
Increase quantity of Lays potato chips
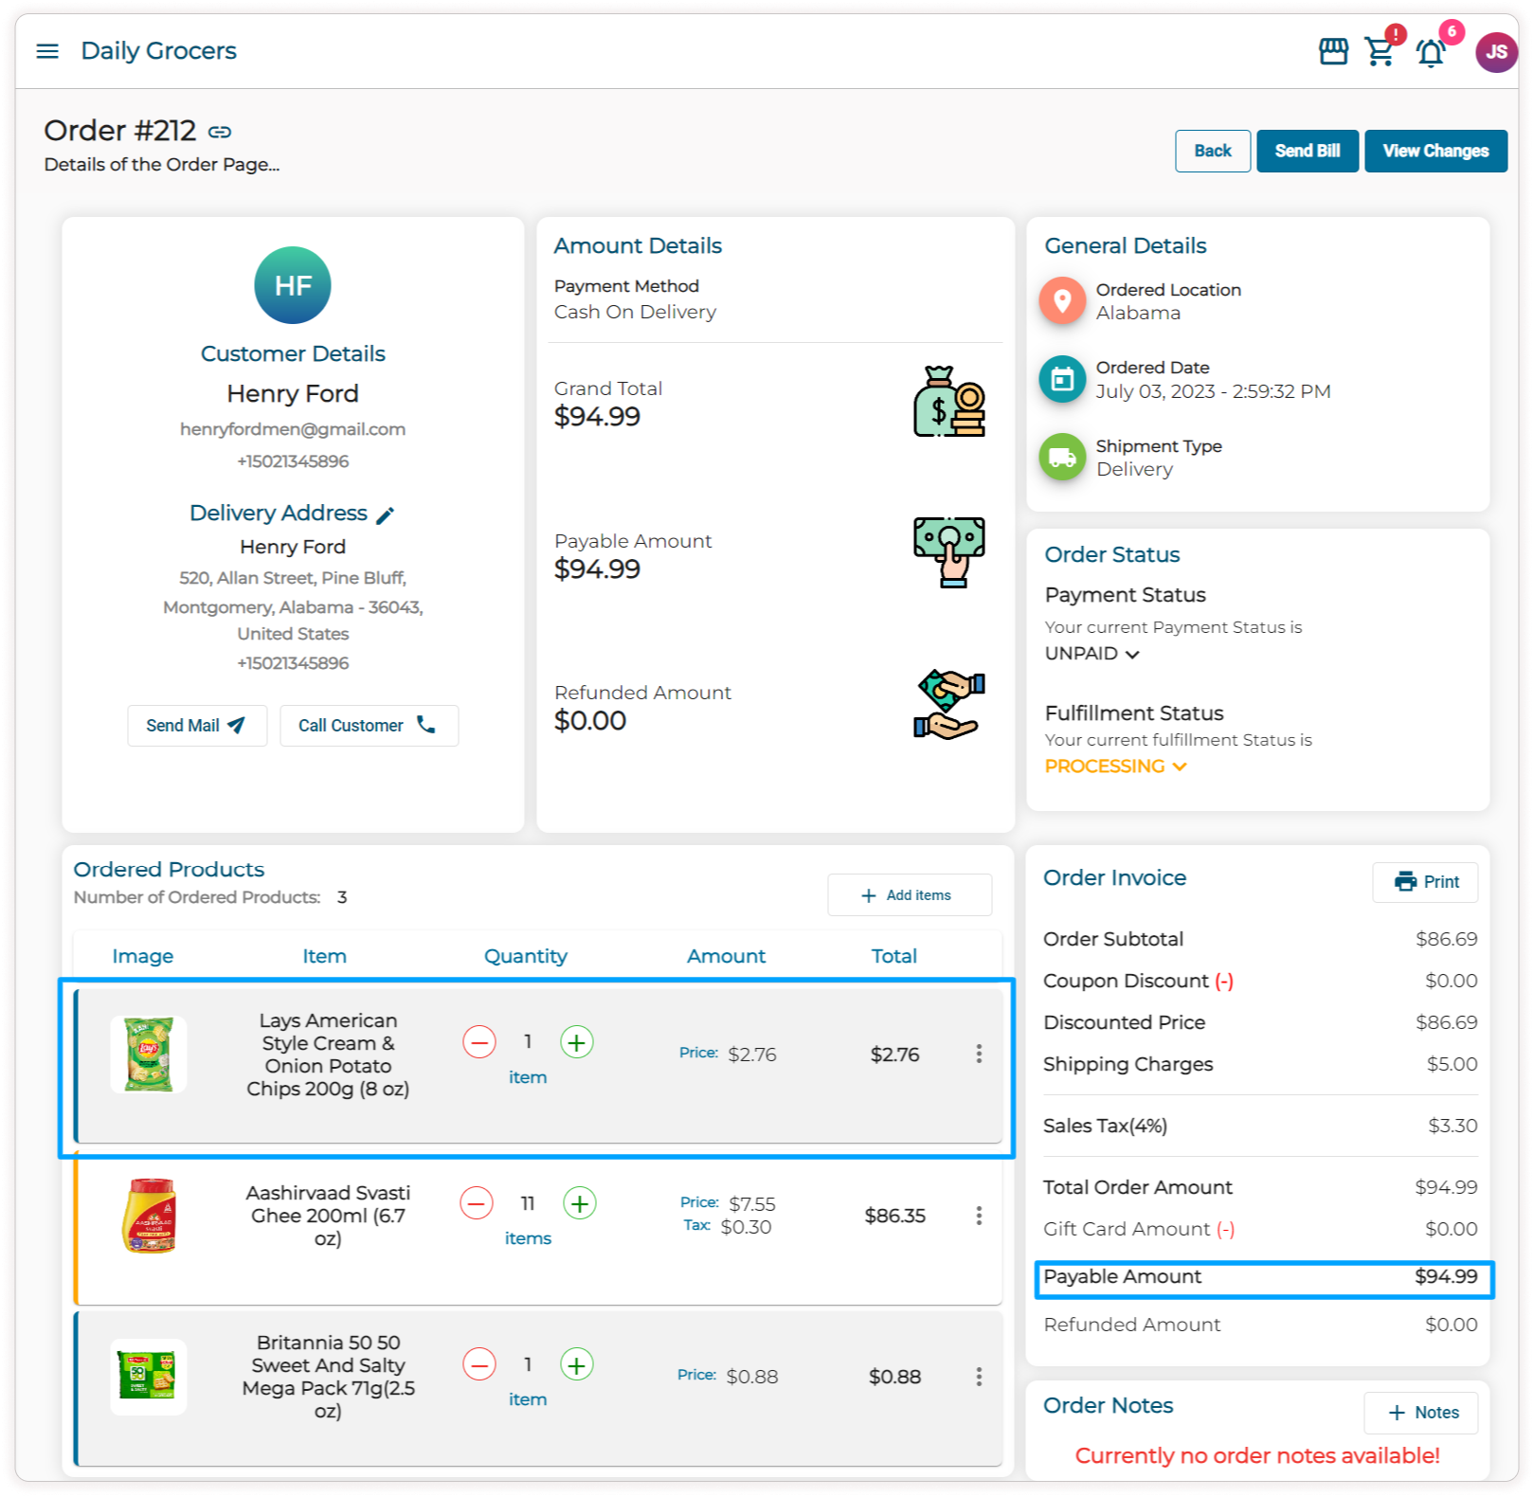click(577, 1042)
